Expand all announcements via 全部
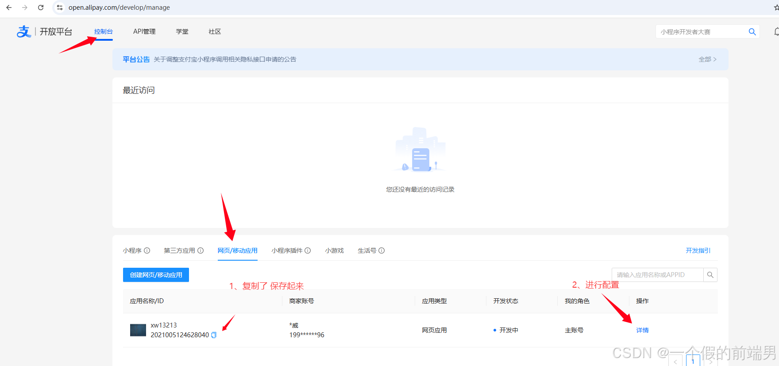 click(707, 59)
